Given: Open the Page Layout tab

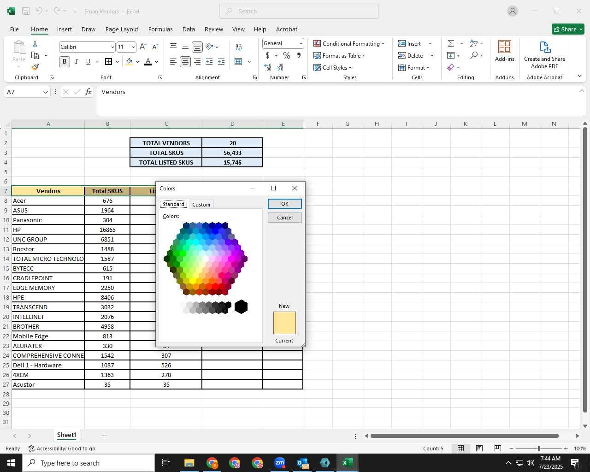Looking at the screenshot, I should coord(122,29).
